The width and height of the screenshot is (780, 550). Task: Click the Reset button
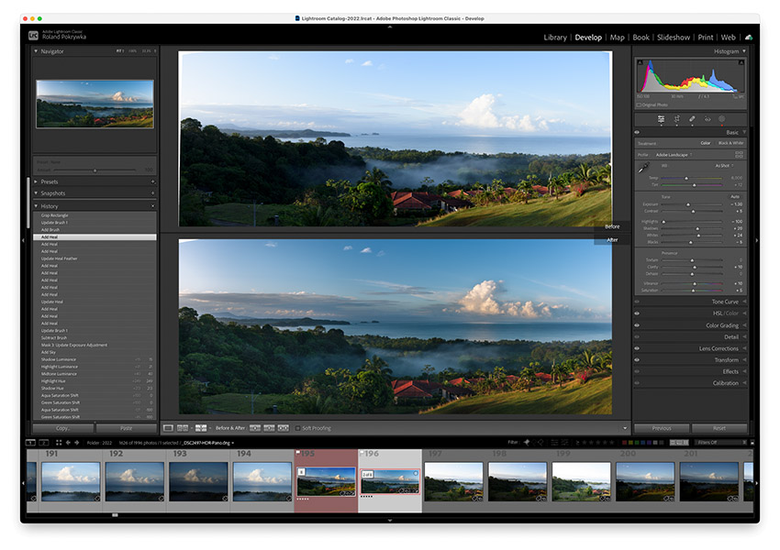[719, 428]
